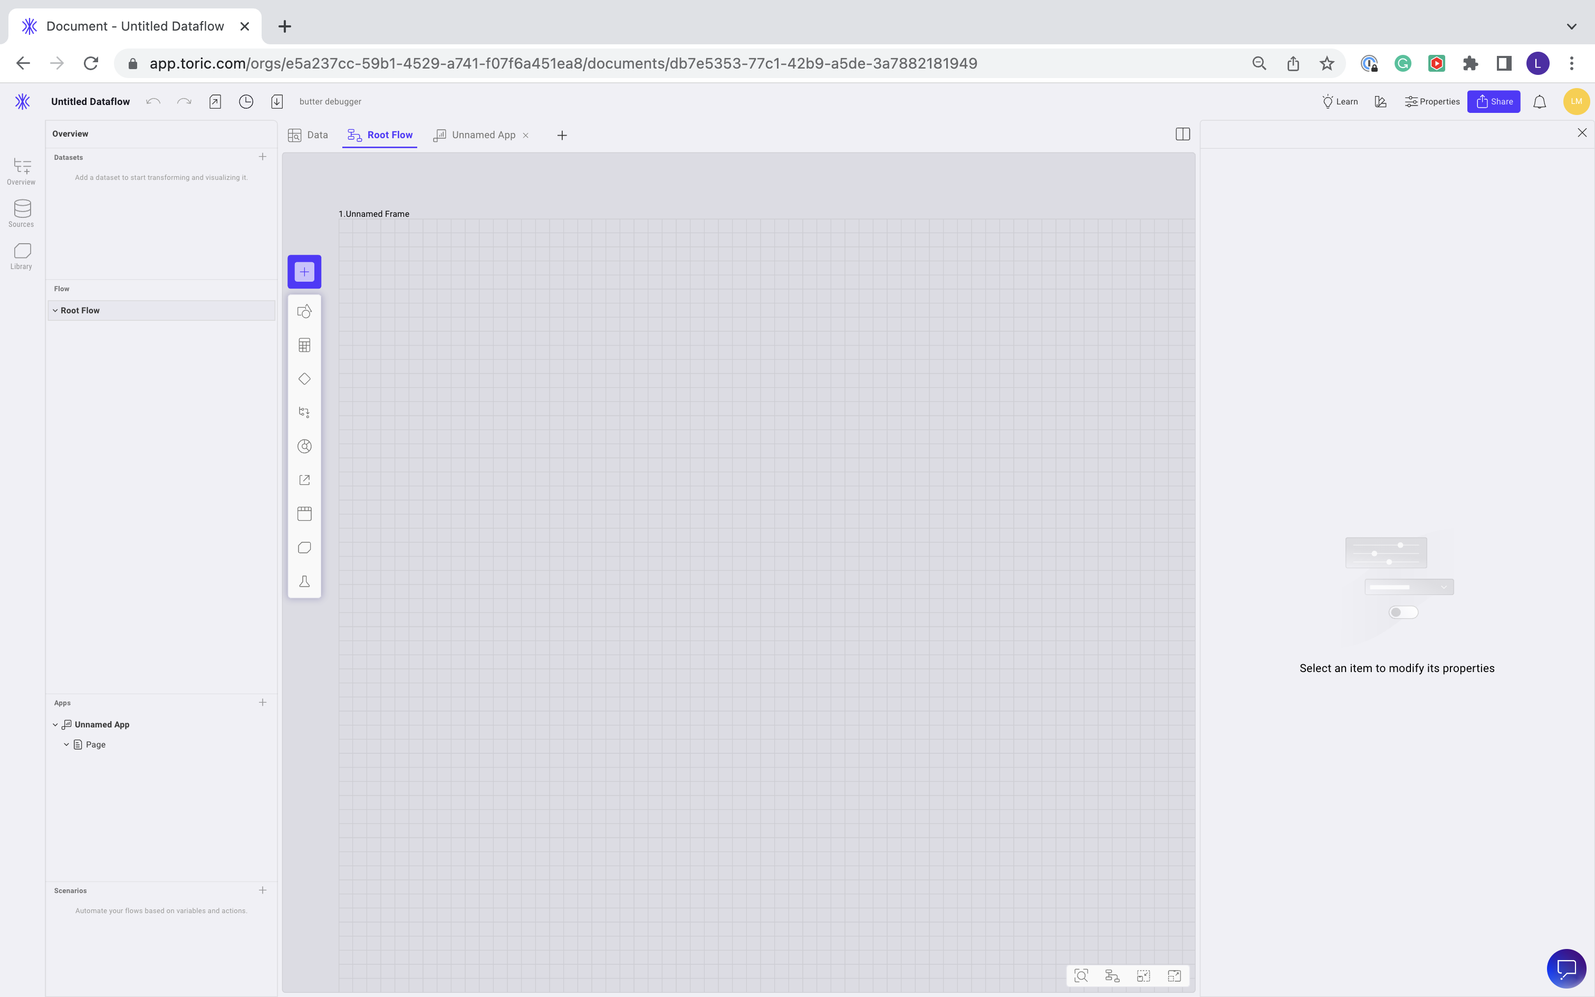Open a new browser tab
The height and width of the screenshot is (997, 1595).
coord(285,26)
